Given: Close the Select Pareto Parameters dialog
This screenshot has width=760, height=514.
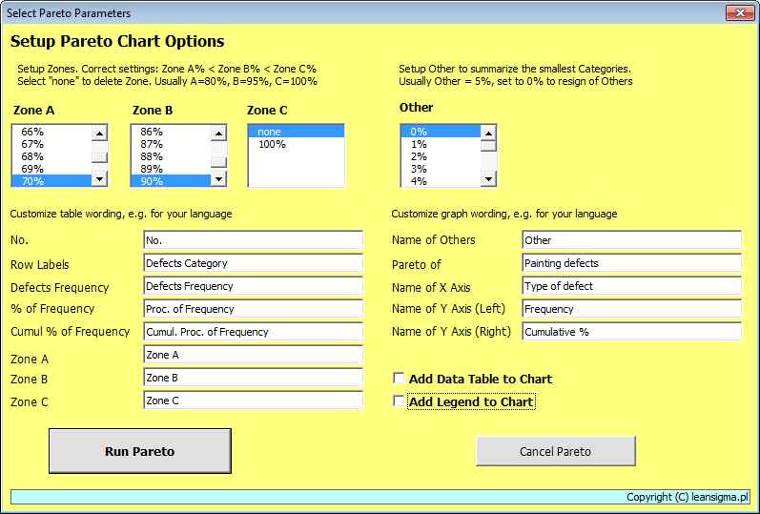Looking at the screenshot, I should 739,13.
